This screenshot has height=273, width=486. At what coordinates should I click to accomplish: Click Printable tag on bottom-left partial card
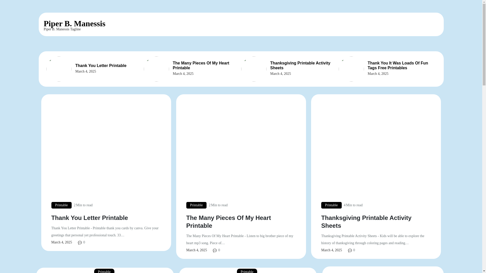tap(104, 271)
